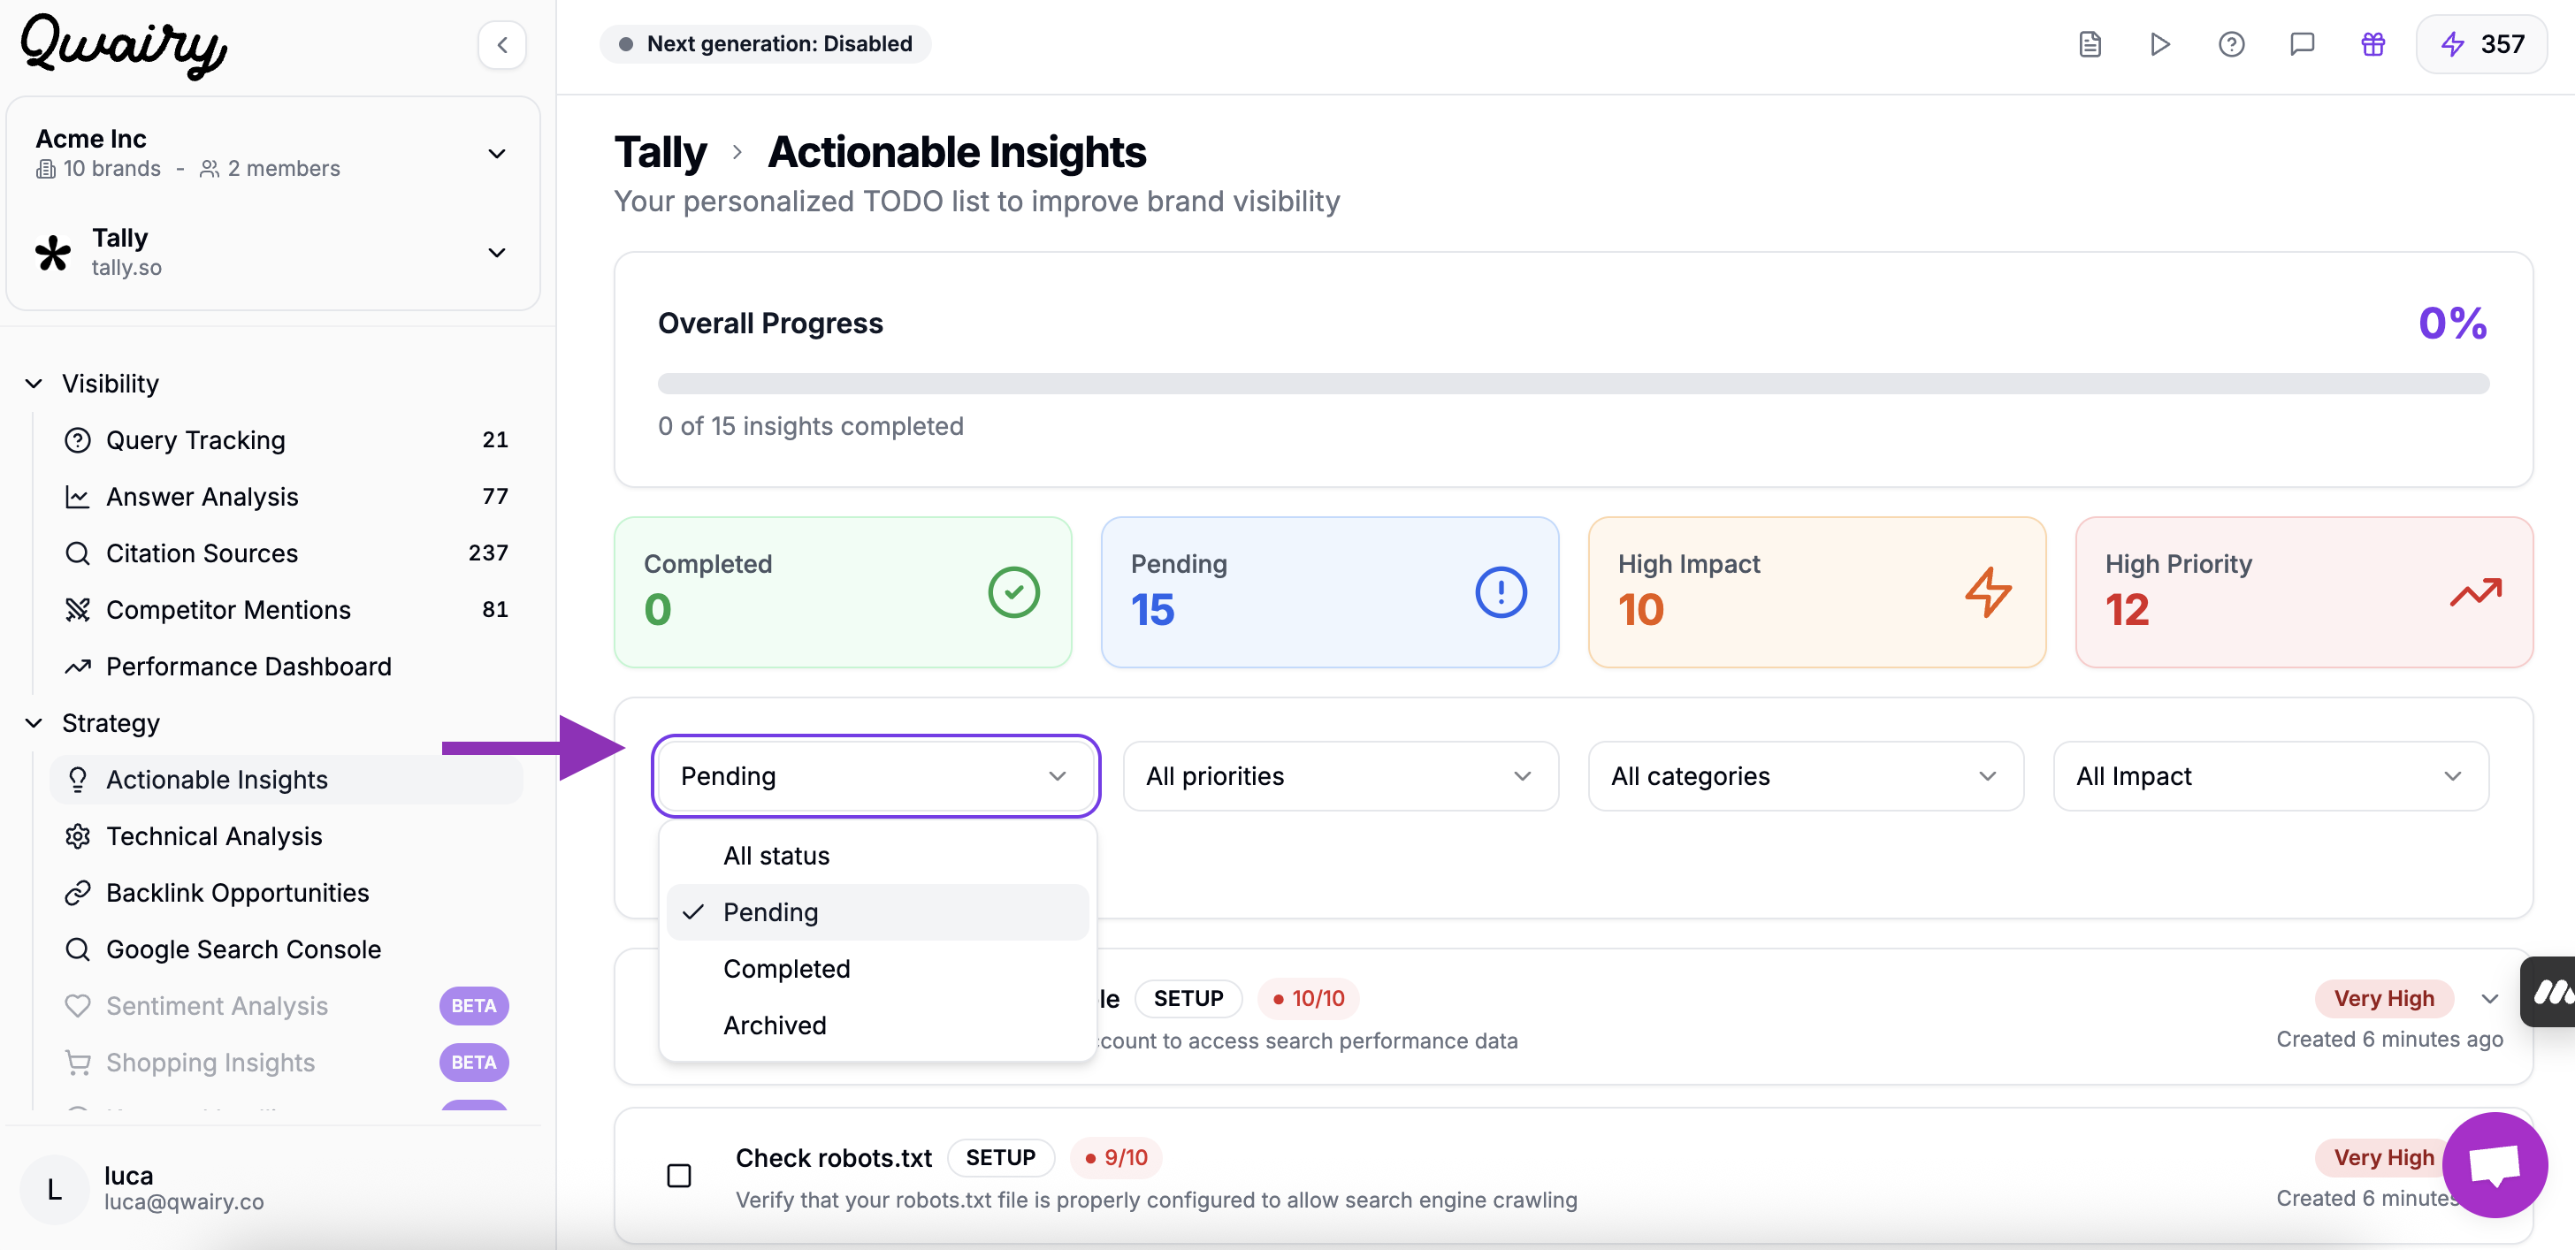The image size is (2575, 1250).
Task: Click the Next generation: Disabled pill
Action: tap(765, 44)
